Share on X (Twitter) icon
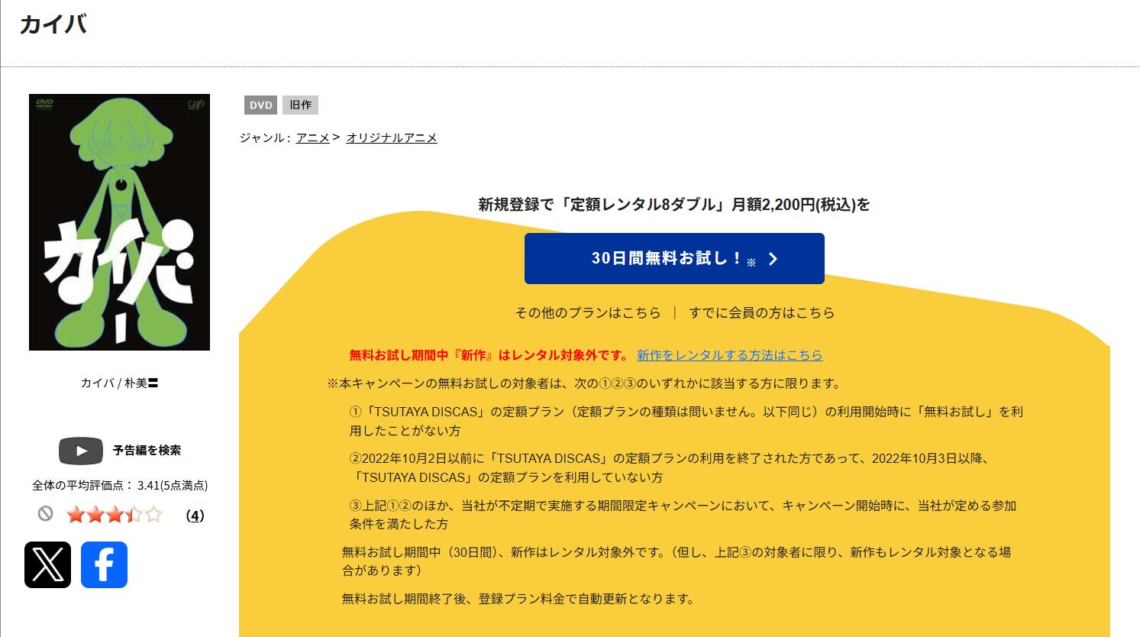This screenshot has height=637, width=1140. [47, 565]
